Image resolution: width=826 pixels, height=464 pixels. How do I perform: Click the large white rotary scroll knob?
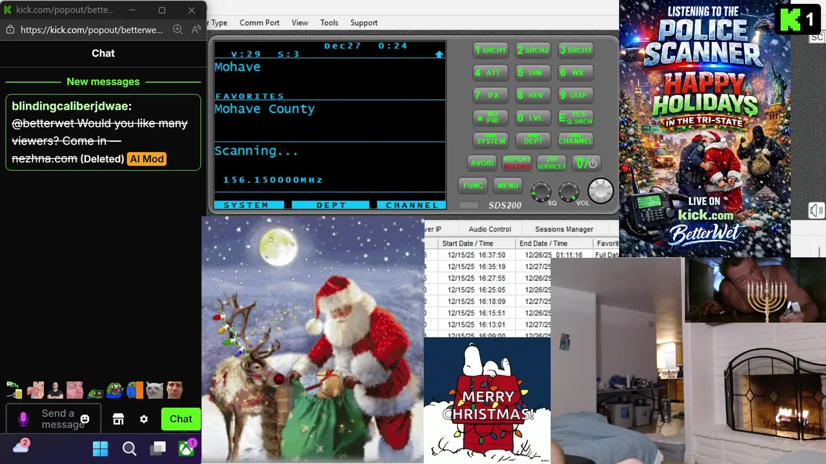[600, 191]
